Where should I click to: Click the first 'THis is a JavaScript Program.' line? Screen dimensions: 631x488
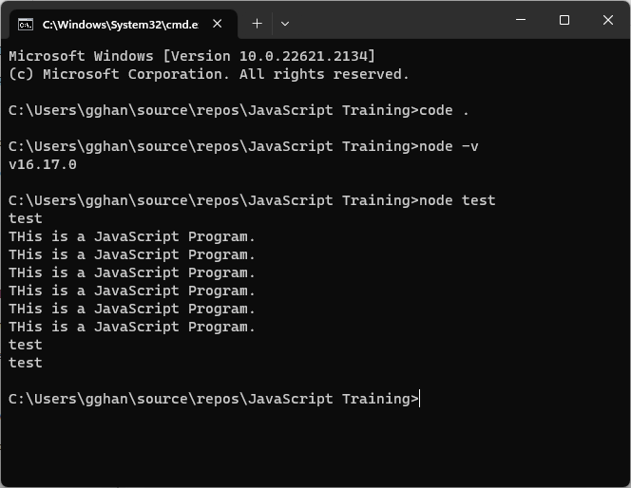(132, 236)
